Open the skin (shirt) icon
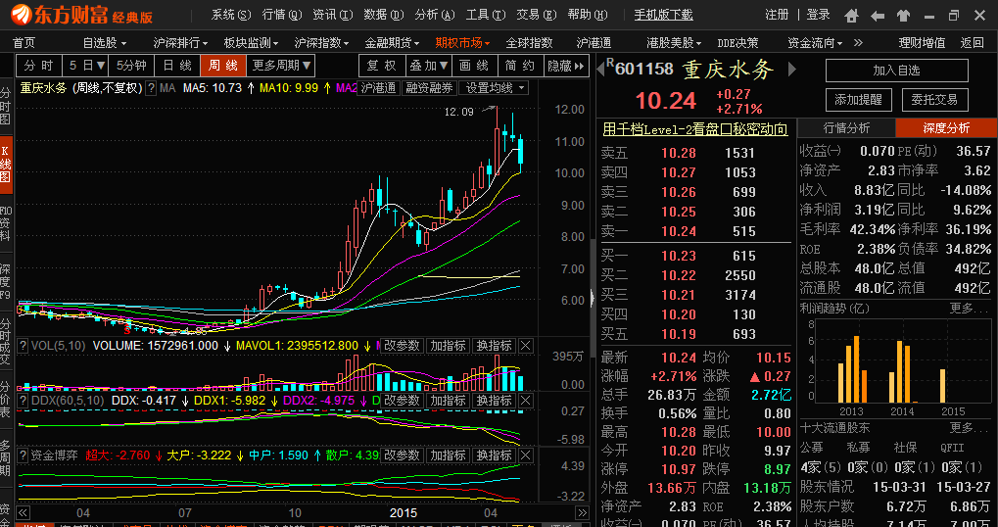Viewport: 998px width, 527px height. point(903,16)
